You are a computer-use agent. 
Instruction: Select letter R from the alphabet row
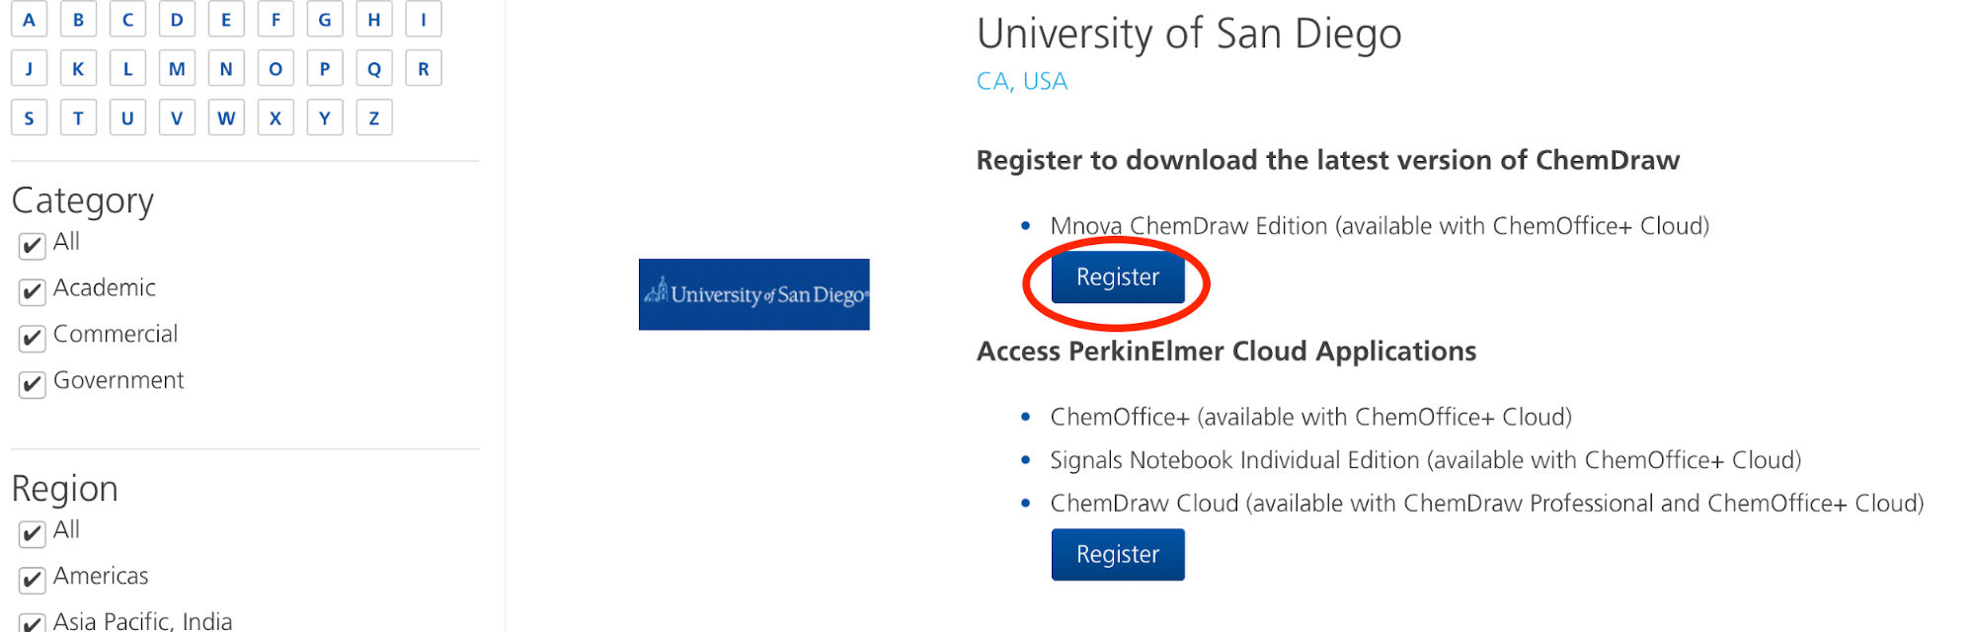pos(424,68)
